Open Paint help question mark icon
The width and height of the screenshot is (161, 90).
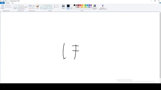pyautogui.click(x=160, y=3)
